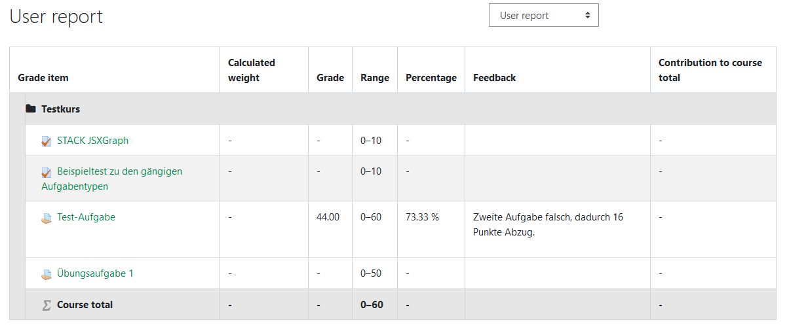The width and height of the screenshot is (787, 331).
Task: Click the Grade item column header
Action: point(43,78)
